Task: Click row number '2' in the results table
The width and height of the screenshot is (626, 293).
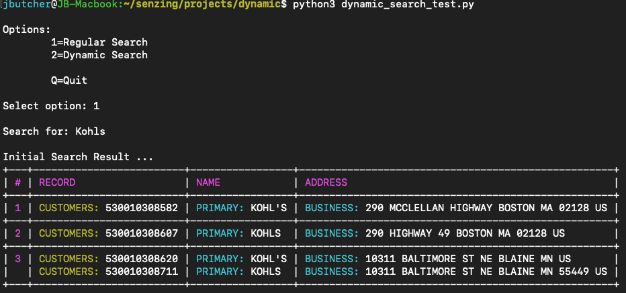Action: pos(17,233)
